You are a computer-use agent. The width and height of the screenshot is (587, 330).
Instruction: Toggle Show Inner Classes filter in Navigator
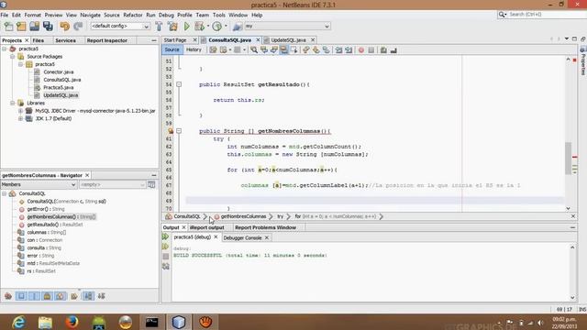point(61,296)
